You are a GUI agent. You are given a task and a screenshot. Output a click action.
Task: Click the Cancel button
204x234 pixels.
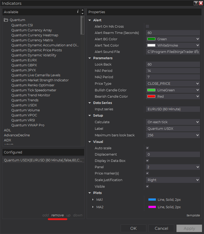pos(161,228)
